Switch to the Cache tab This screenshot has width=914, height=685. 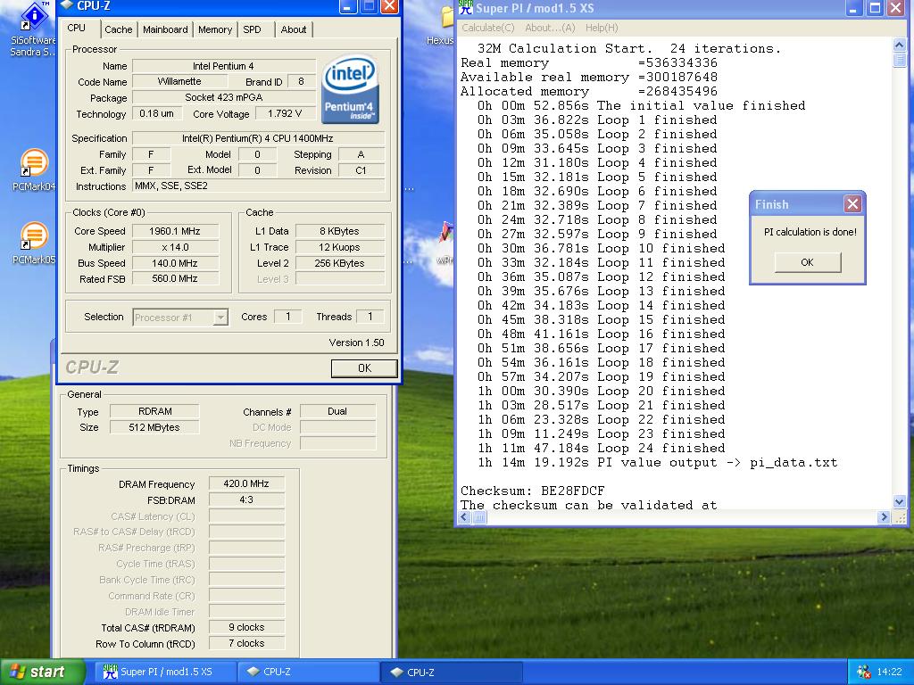tap(119, 29)
